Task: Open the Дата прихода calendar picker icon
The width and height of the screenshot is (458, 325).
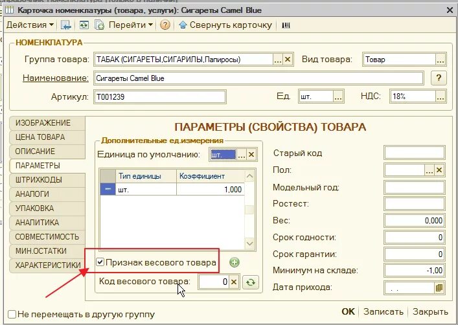Action: pos(439,287)
